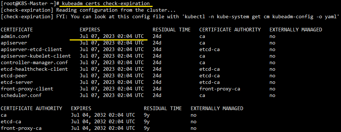Click the kubectl get cm kubeadm-config FYI line

tap(170, 16)
